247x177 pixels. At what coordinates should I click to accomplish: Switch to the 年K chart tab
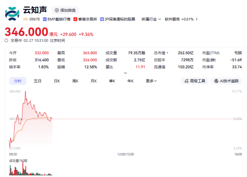click(131, 81)
